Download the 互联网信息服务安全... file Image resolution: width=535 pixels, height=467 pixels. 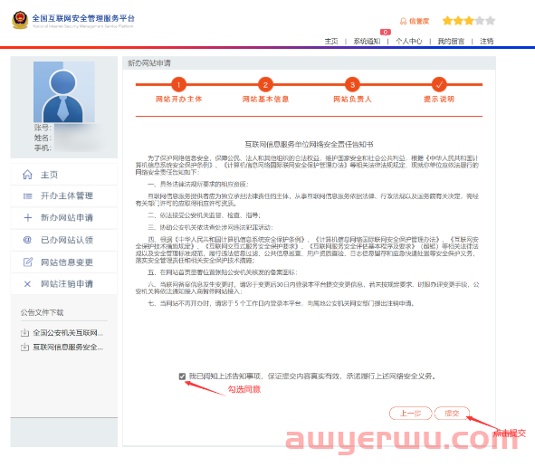coord(68,348)
